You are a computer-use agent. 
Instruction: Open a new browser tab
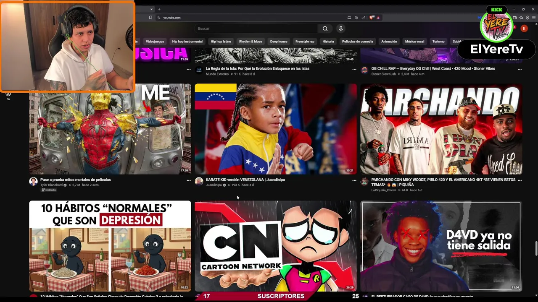coord(159,9)
